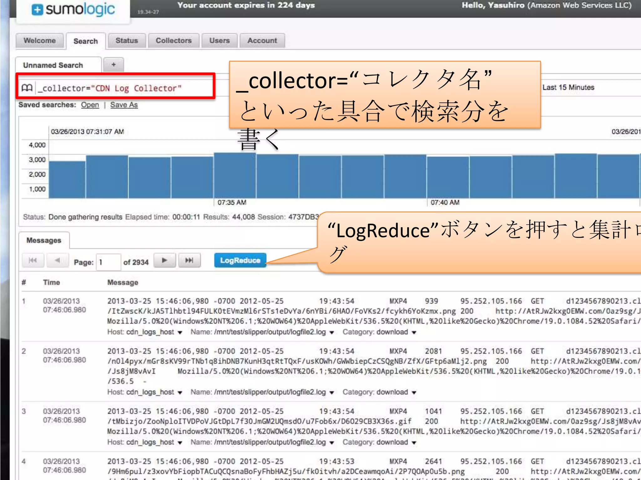The image size is (641, 480).
Task: Expand Category dropdown in message 1
Action: 414,332
